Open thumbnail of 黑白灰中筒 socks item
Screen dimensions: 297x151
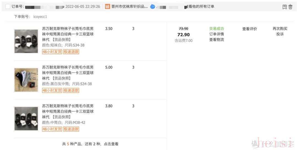(26, 80)
